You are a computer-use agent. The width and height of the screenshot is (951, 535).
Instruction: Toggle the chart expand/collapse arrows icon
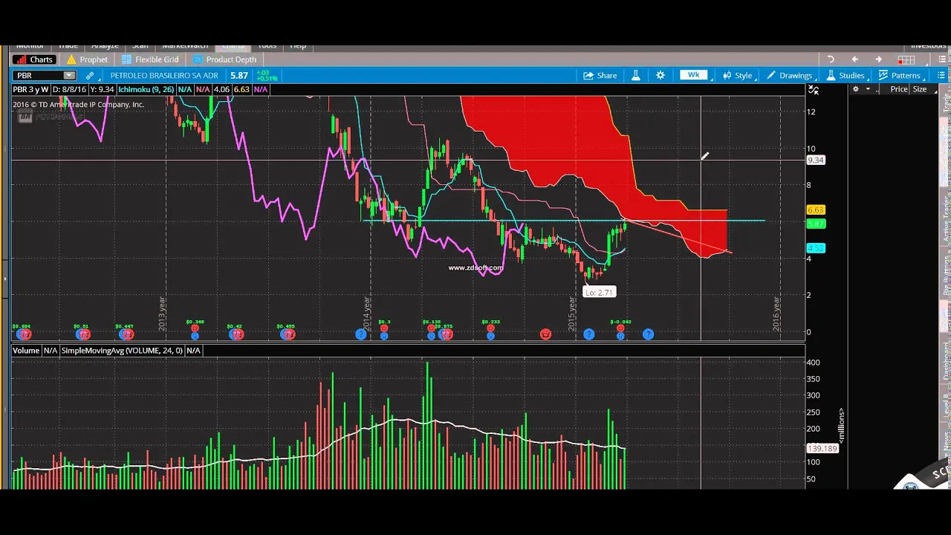point(814,90)
